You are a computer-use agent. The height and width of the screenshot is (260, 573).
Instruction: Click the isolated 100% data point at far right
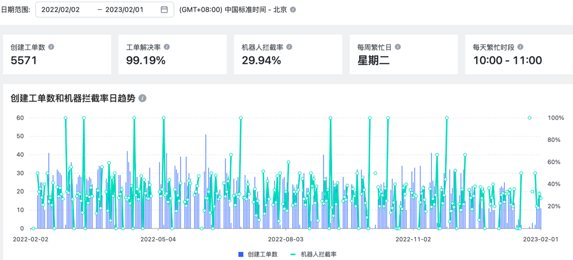(x=529, y=118)
